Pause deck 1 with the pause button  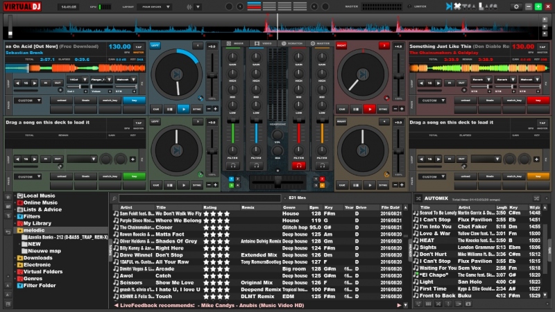coord(170,110)
